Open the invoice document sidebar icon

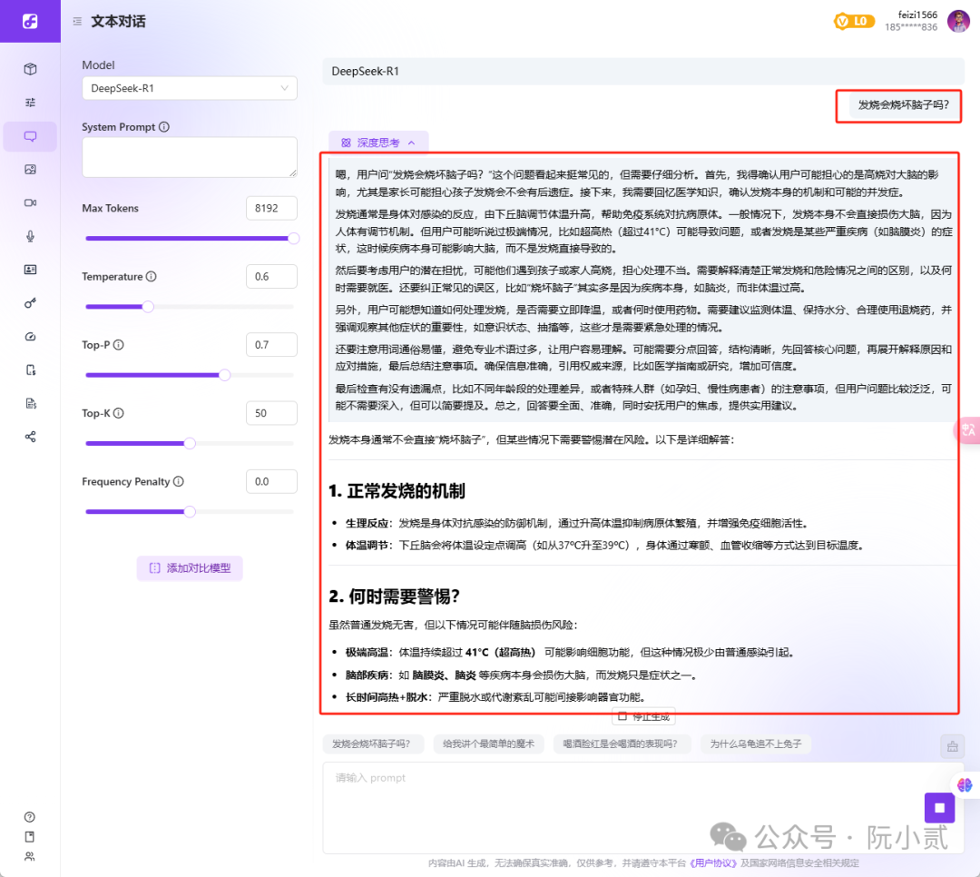pyautogui.click(x=30, y=403)
